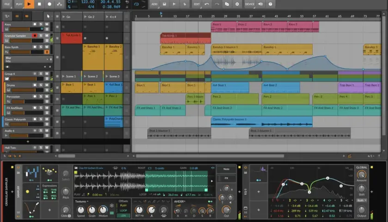Open the EQ Both channel dropdown
The image size is (388, 222).
[362, 200]
